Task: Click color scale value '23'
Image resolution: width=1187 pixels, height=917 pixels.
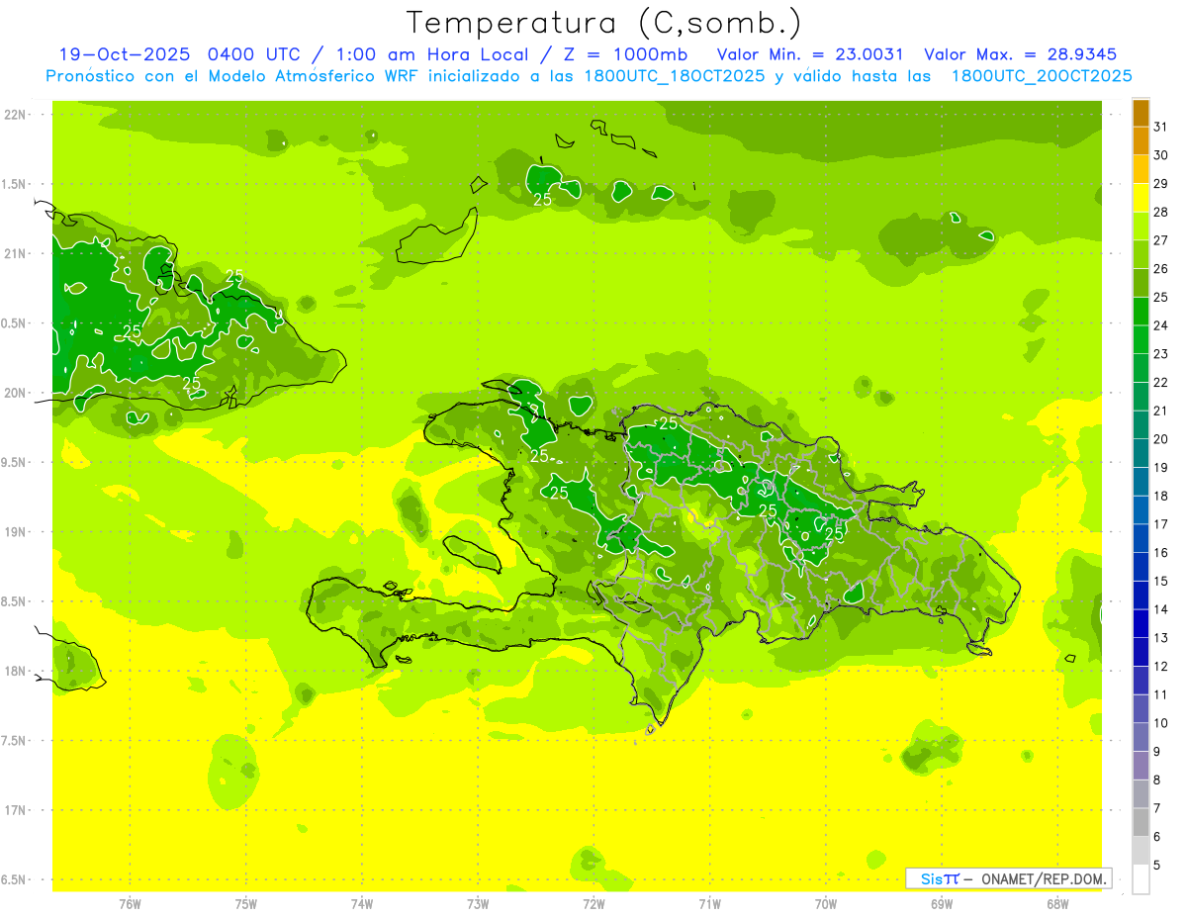Action: pyautogui.click(x=1161, y=354)
